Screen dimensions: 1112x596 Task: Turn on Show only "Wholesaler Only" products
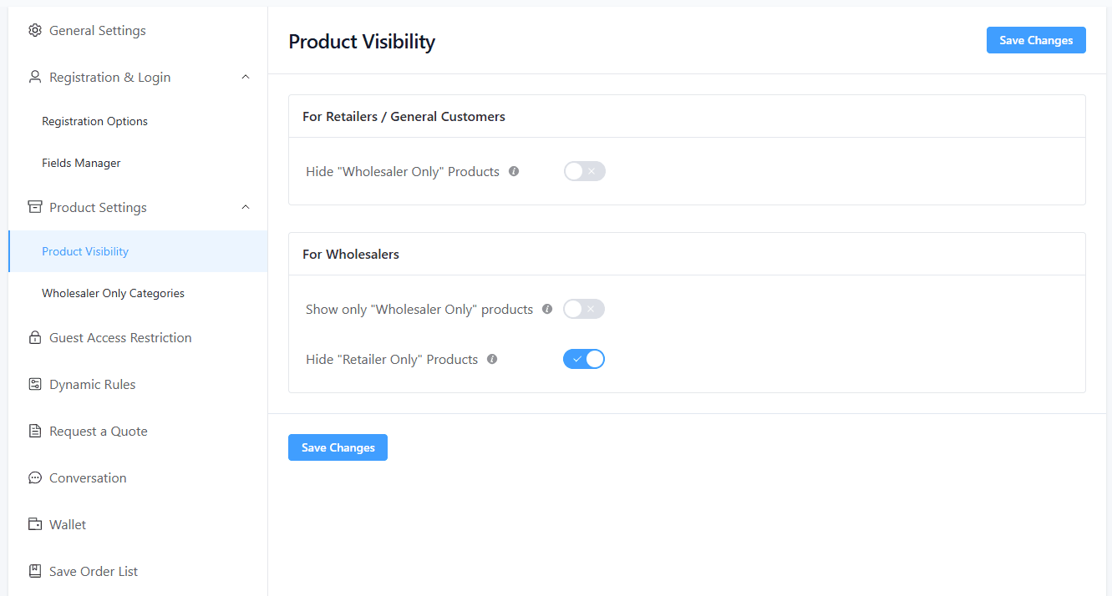[583, 310]
